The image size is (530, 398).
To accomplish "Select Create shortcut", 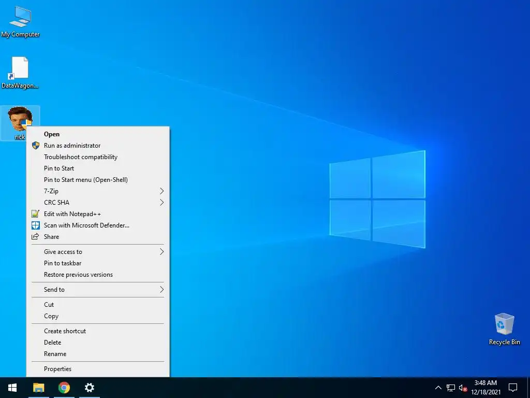I will click(x=98, y=331).
